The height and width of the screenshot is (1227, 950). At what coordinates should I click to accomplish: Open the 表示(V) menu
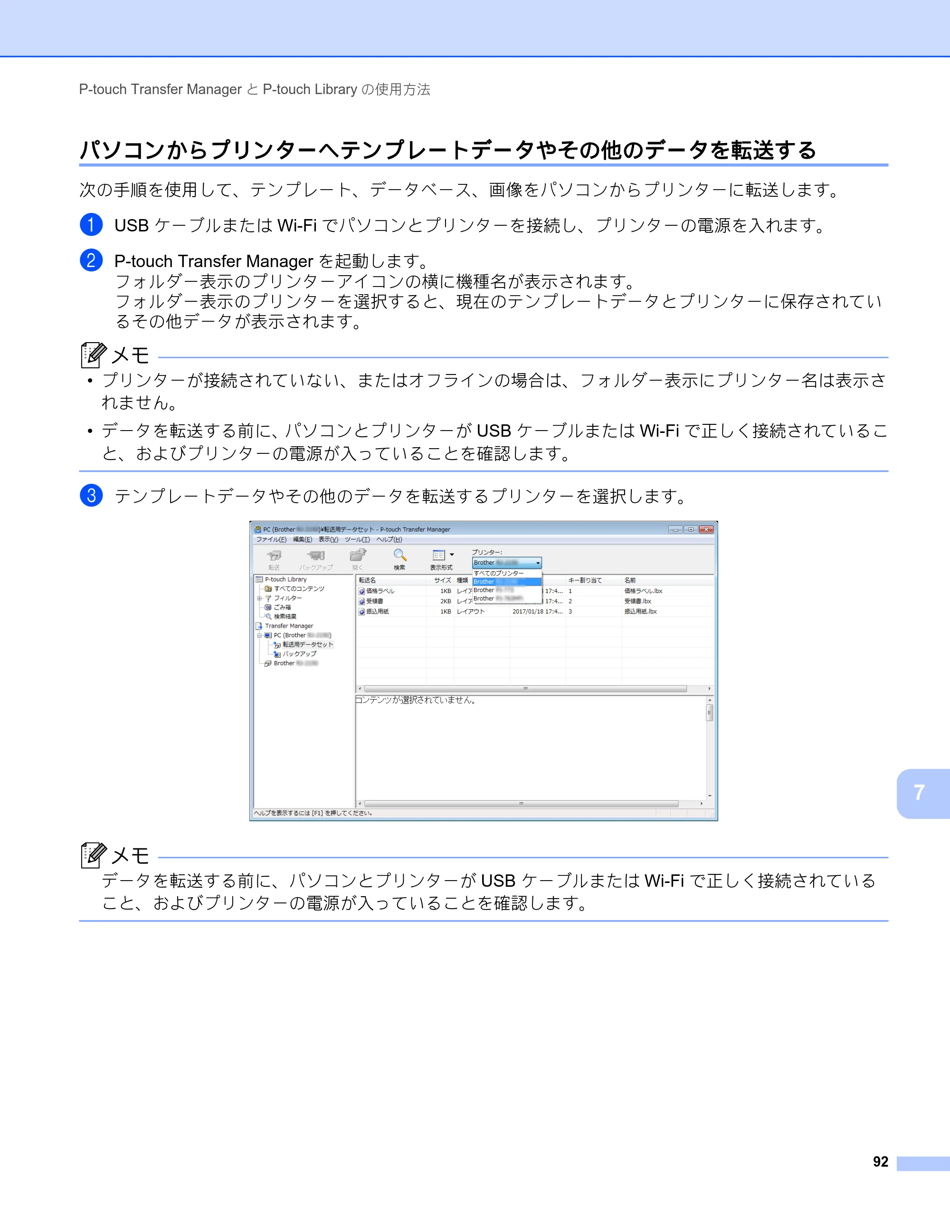click(x=328, y=539)
